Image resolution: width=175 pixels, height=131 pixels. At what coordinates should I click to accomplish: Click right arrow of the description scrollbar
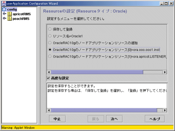165,110
